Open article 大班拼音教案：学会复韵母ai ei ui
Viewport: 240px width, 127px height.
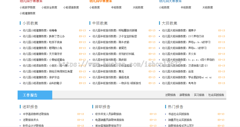[x=187, y=77]
